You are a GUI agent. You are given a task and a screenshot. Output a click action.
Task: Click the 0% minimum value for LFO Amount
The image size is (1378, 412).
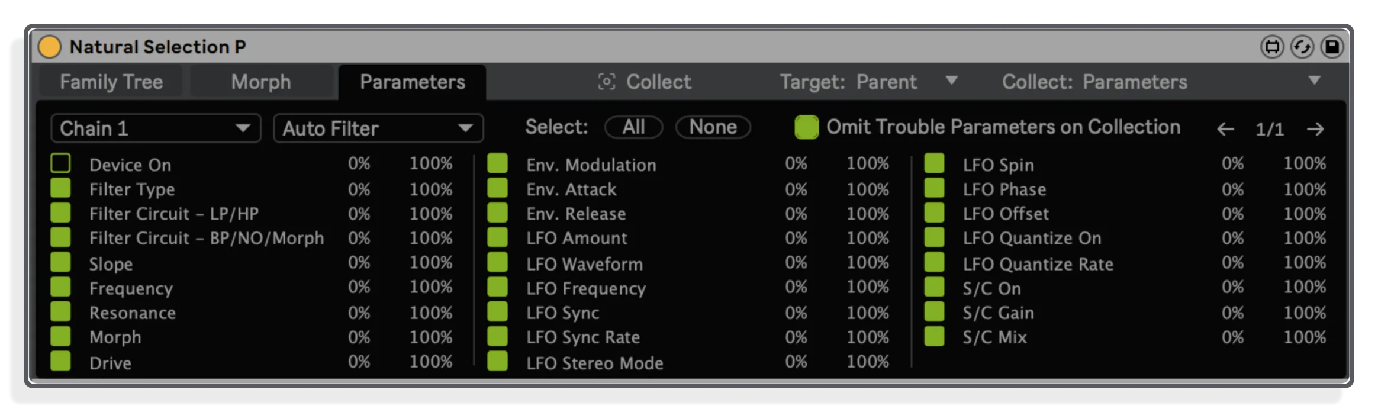(796, 238)
